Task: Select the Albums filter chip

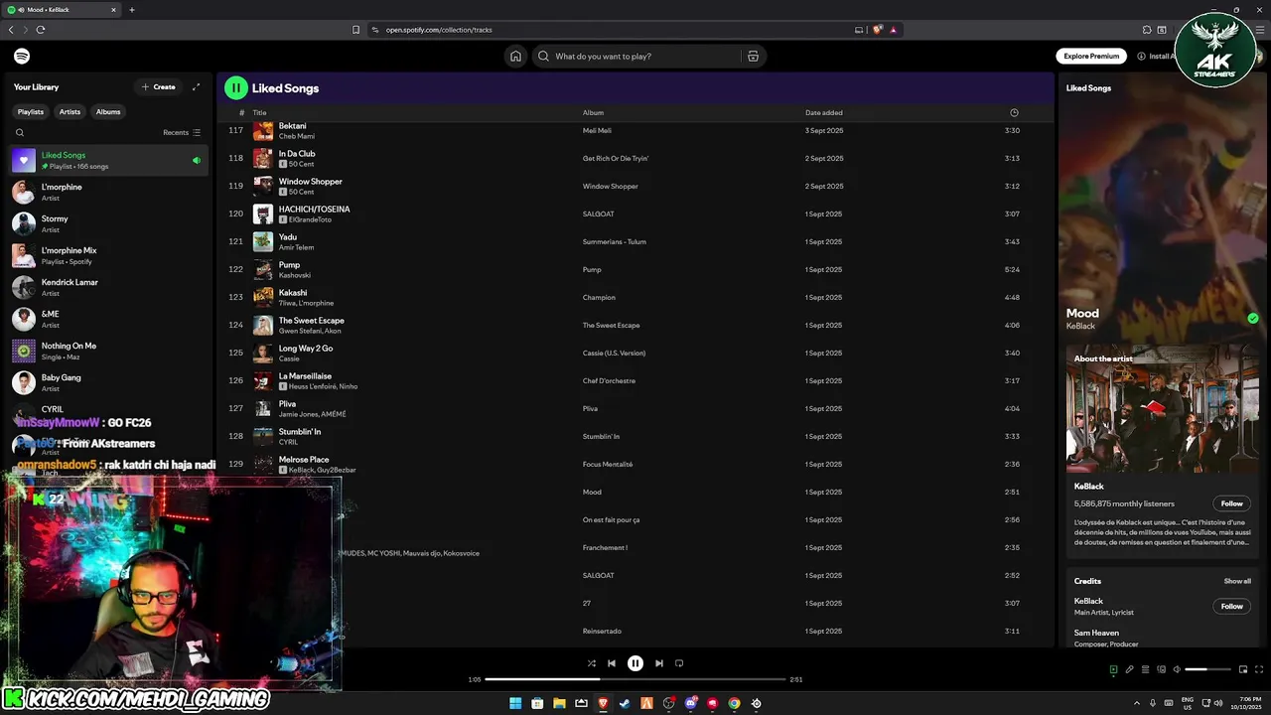Action: (108, 112)
